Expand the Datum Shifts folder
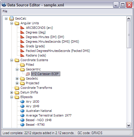The width and height of the screenshot is (134, 137). click(x=11, y=92)
